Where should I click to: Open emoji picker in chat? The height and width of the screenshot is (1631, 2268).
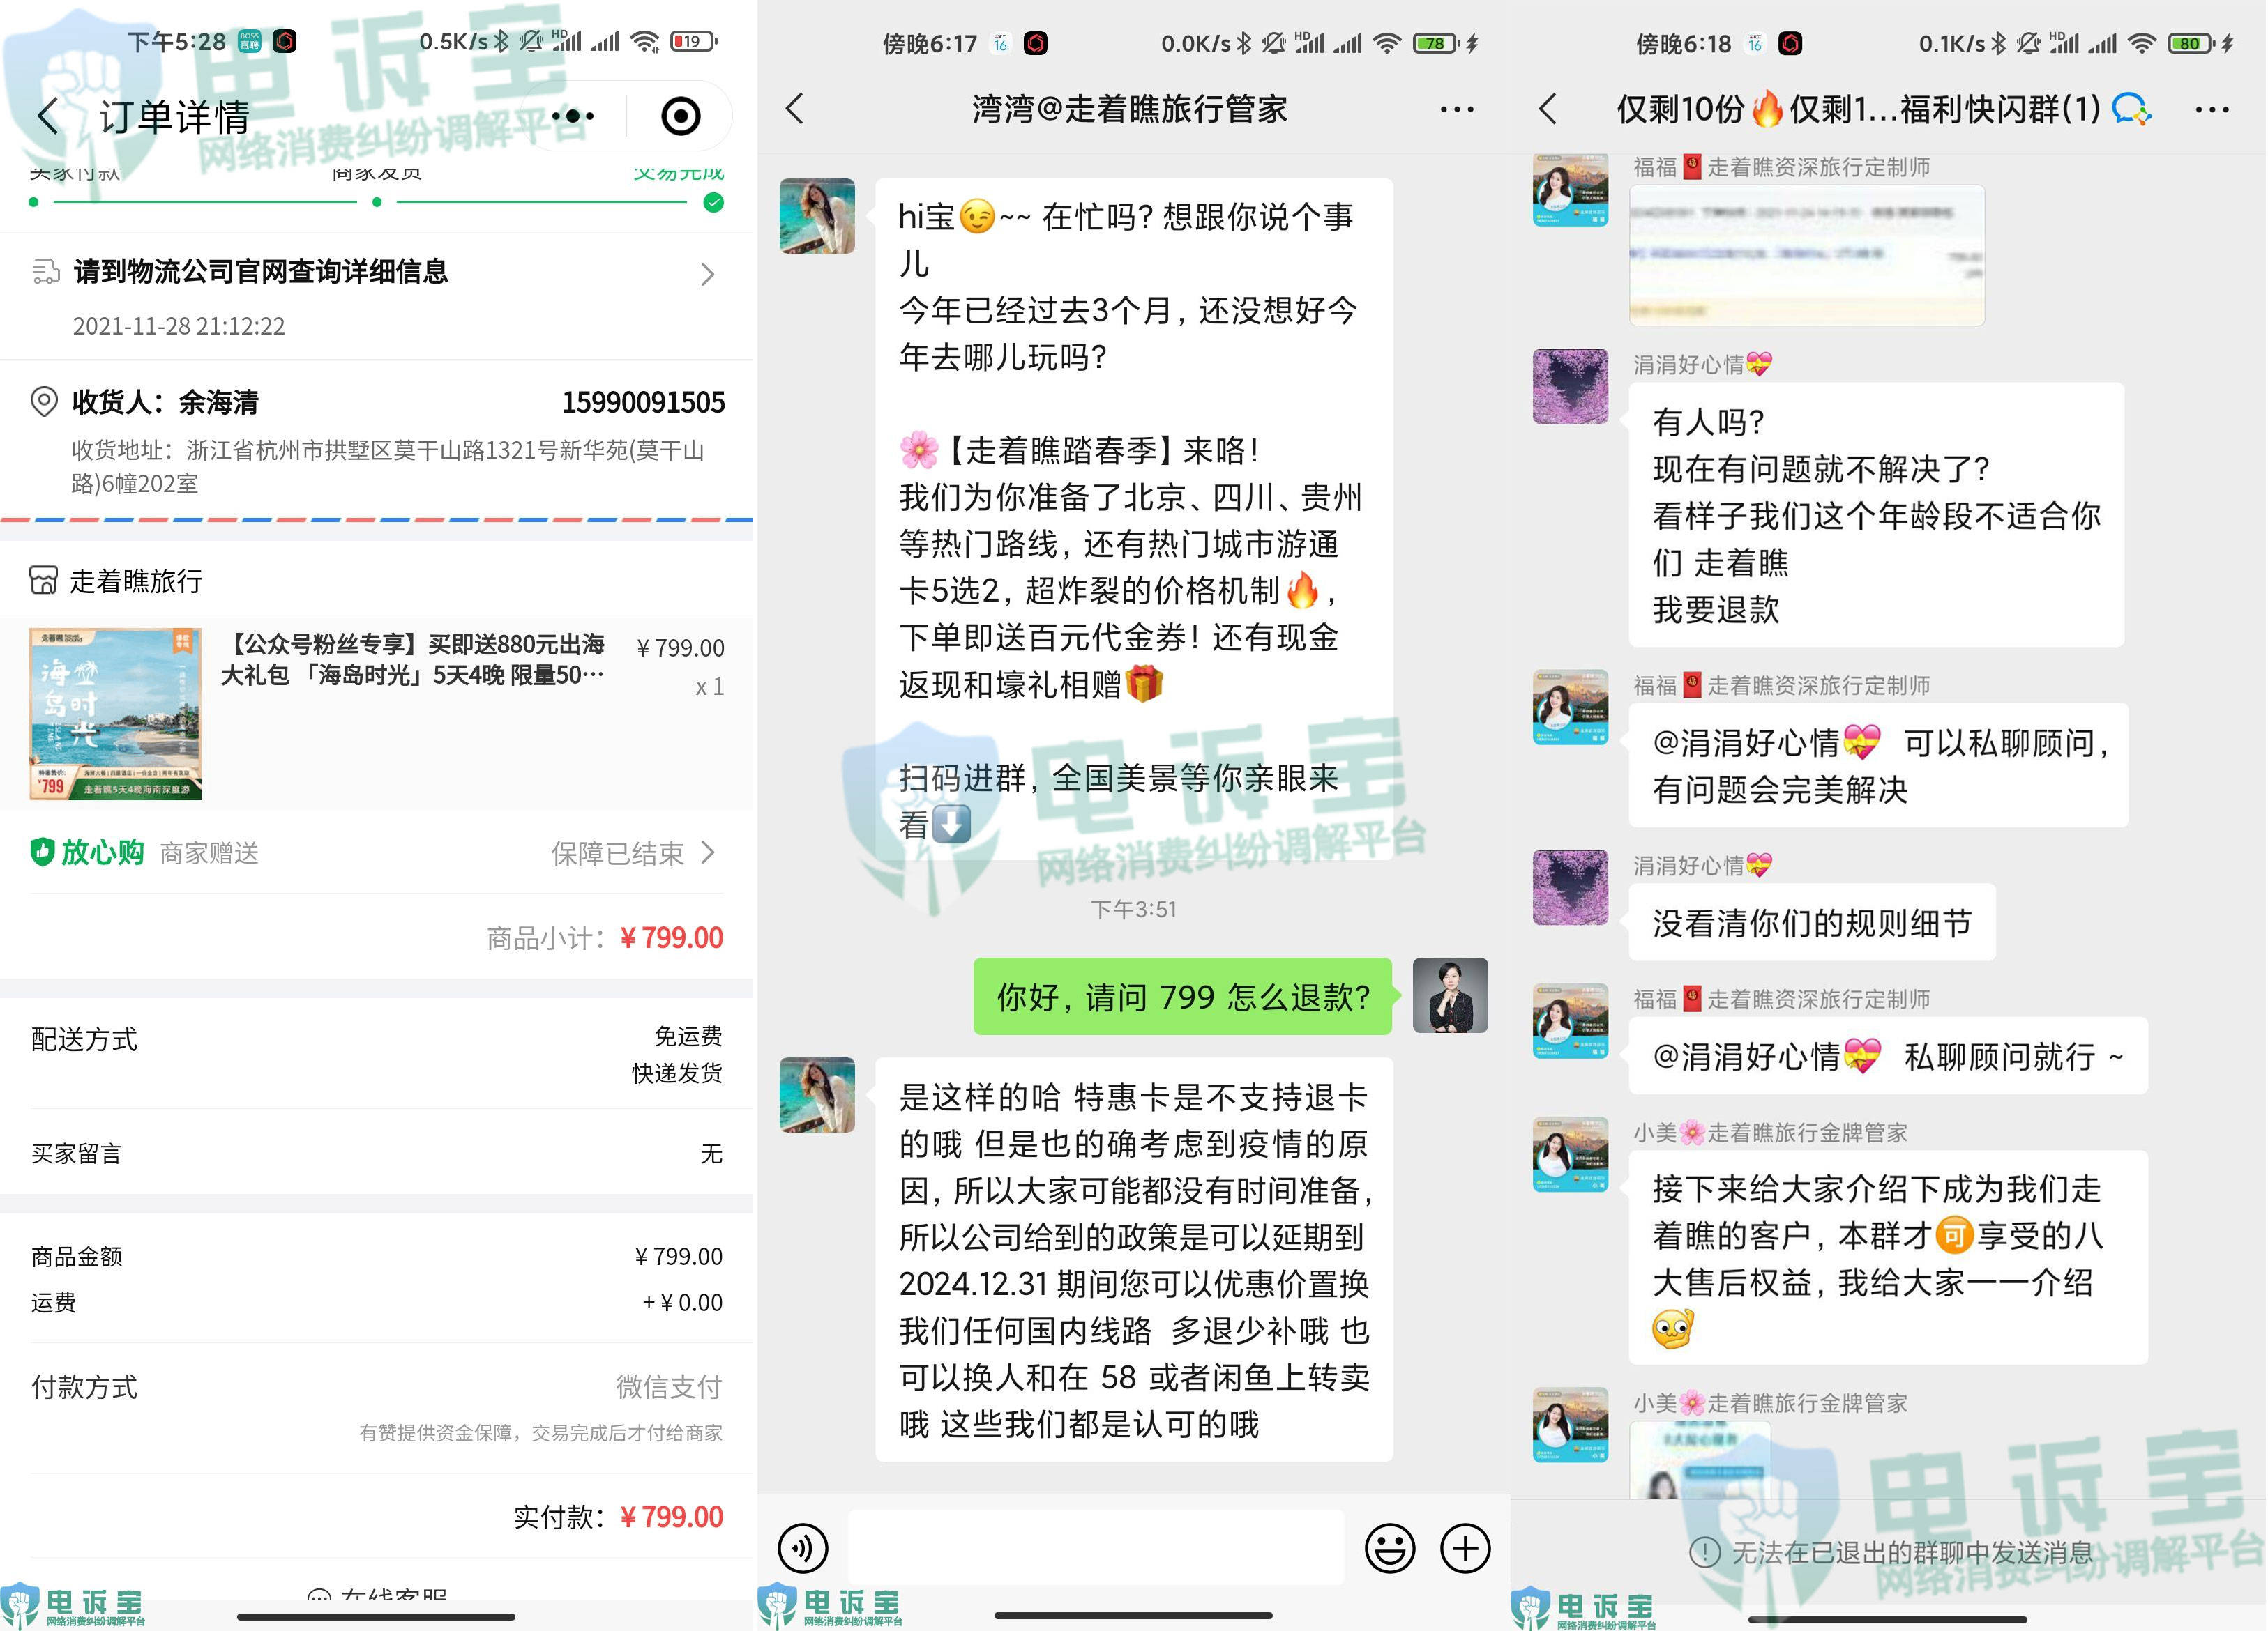coord(1389,1548)
